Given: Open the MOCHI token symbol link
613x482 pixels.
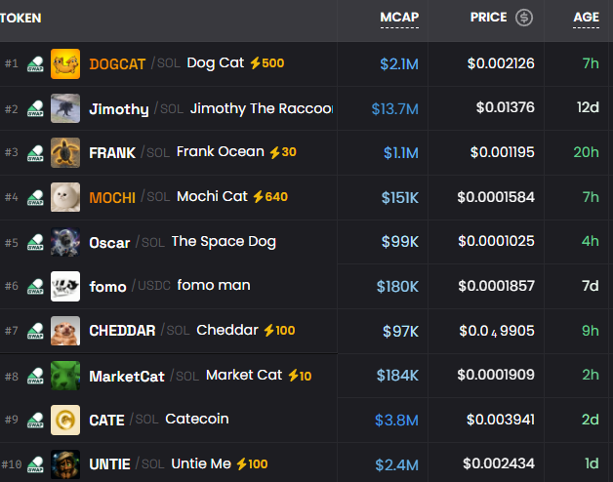Looking at the screenshot, I should (112, 198).
